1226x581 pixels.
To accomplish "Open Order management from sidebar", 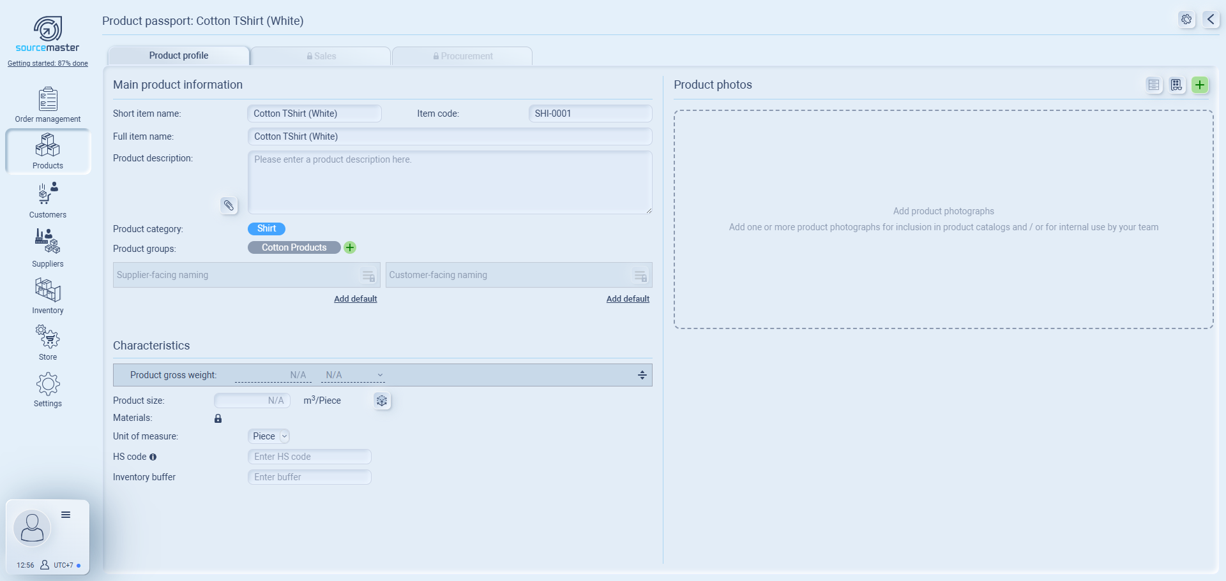I will pos(48,105).
